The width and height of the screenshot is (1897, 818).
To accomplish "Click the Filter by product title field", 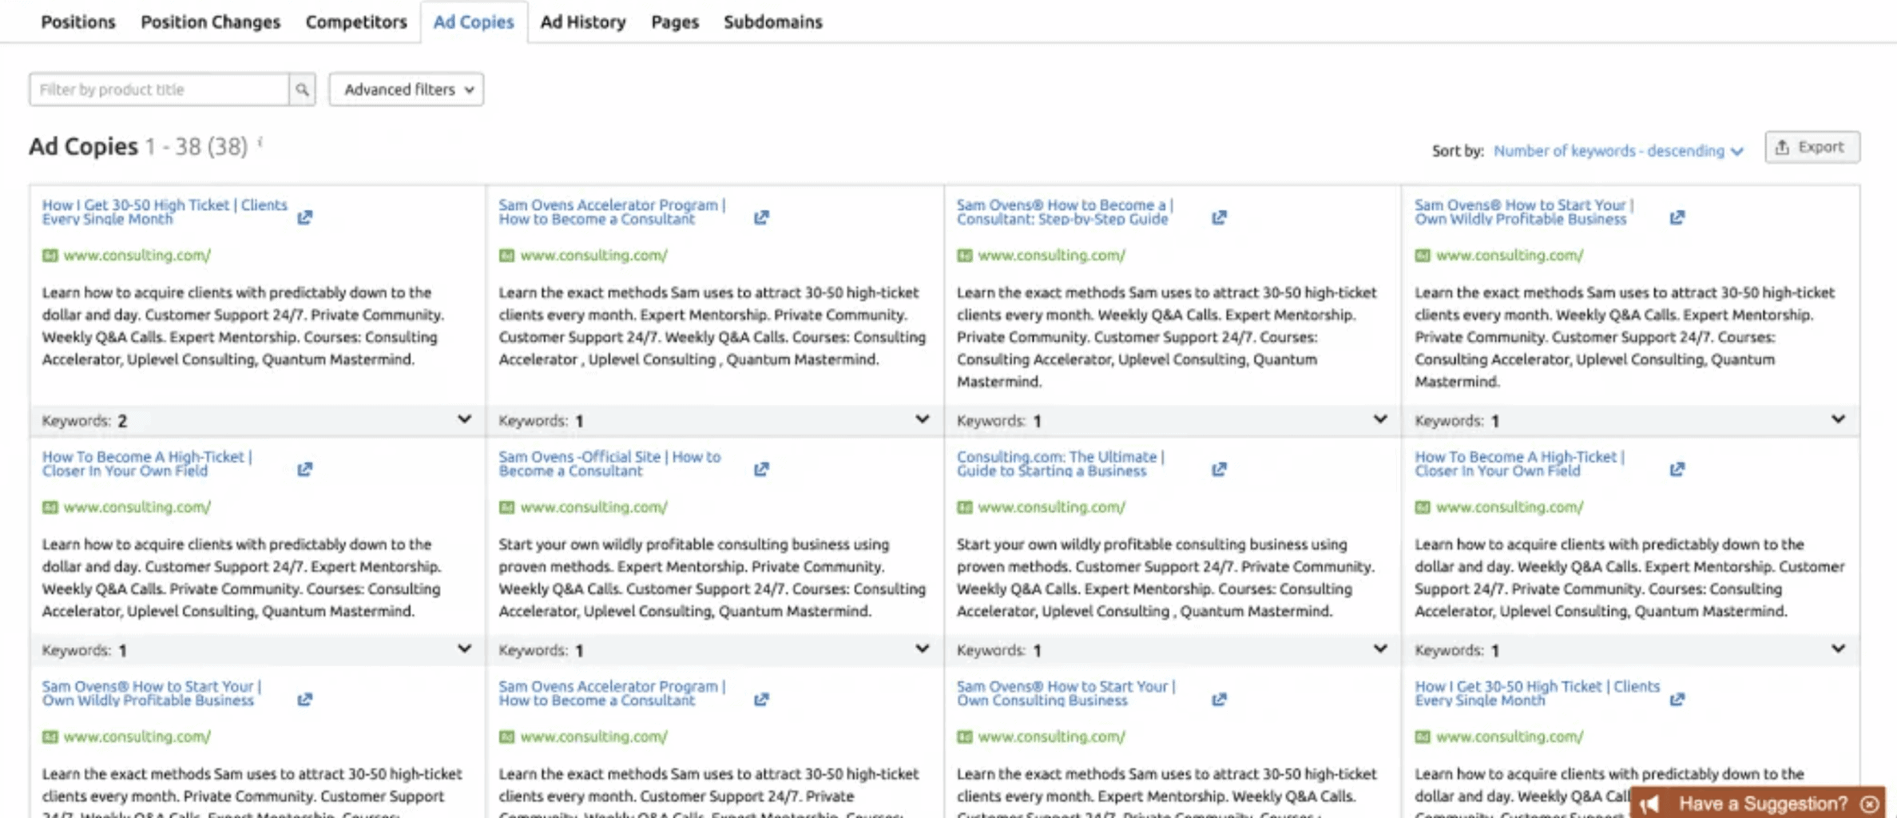I will point(159,89).
